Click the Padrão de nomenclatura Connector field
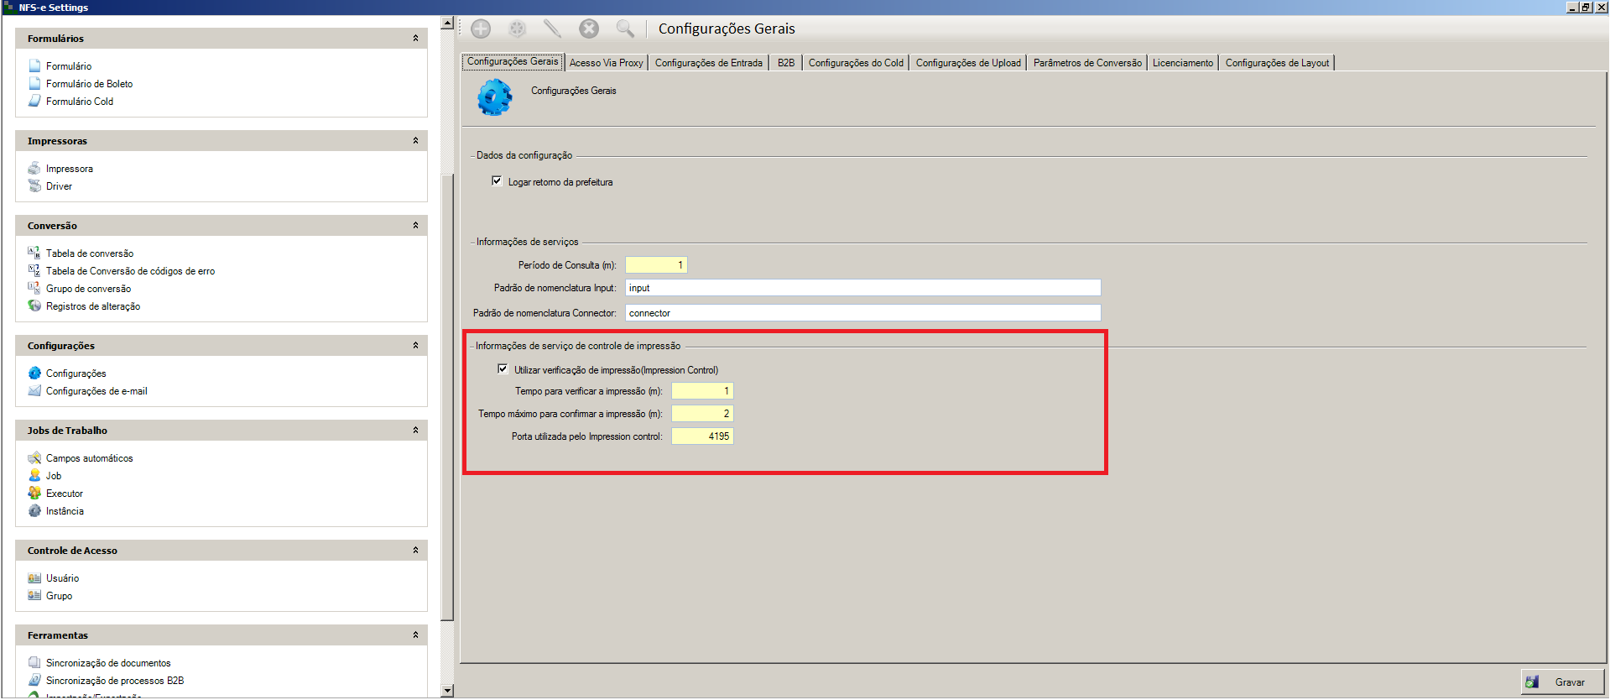 [862, 312]
